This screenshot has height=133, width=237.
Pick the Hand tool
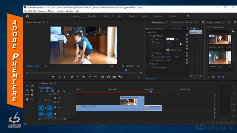(28, 99)
